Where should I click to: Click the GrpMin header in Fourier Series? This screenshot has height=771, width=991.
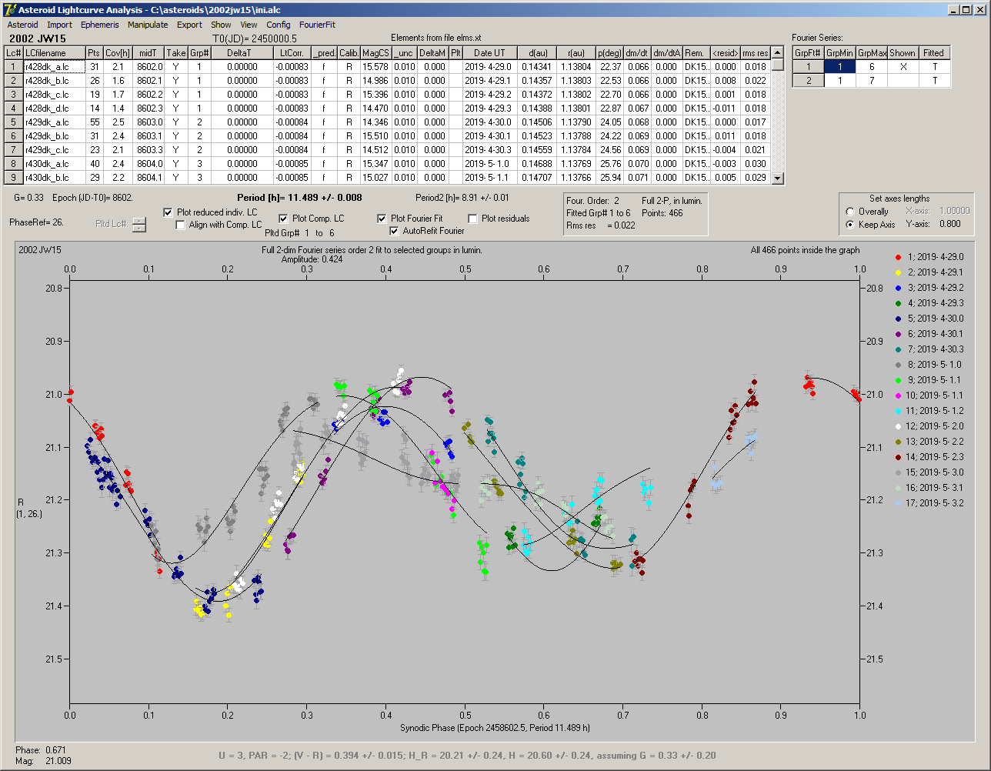[x=840, y=53]
